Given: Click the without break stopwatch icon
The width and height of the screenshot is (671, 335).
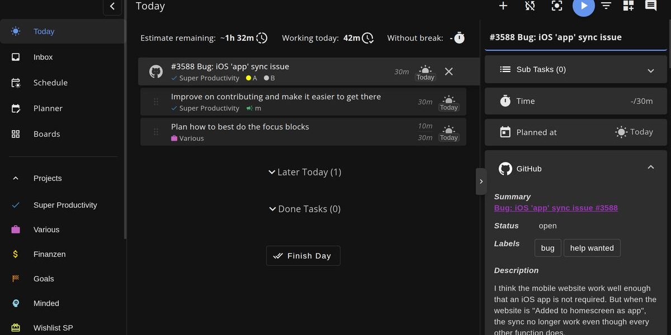Looking at the screenshot, I should point(459,38).
